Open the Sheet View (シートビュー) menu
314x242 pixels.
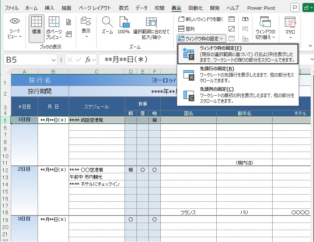pos(15,28)
